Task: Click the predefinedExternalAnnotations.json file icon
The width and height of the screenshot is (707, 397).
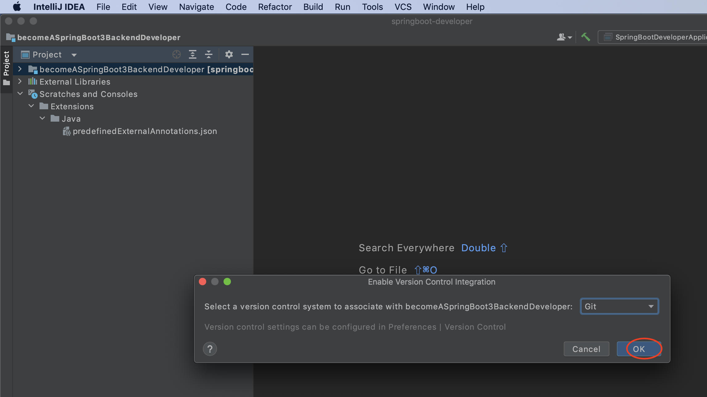Action: coord(66,131)
